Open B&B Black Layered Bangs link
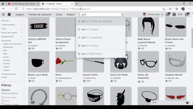Image resolution: width=193 pixels, height=109 pixels. click(147, 41)
